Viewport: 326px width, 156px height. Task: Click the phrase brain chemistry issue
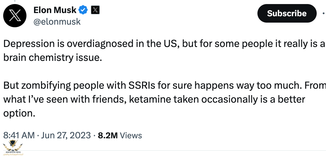pos(53,57)
